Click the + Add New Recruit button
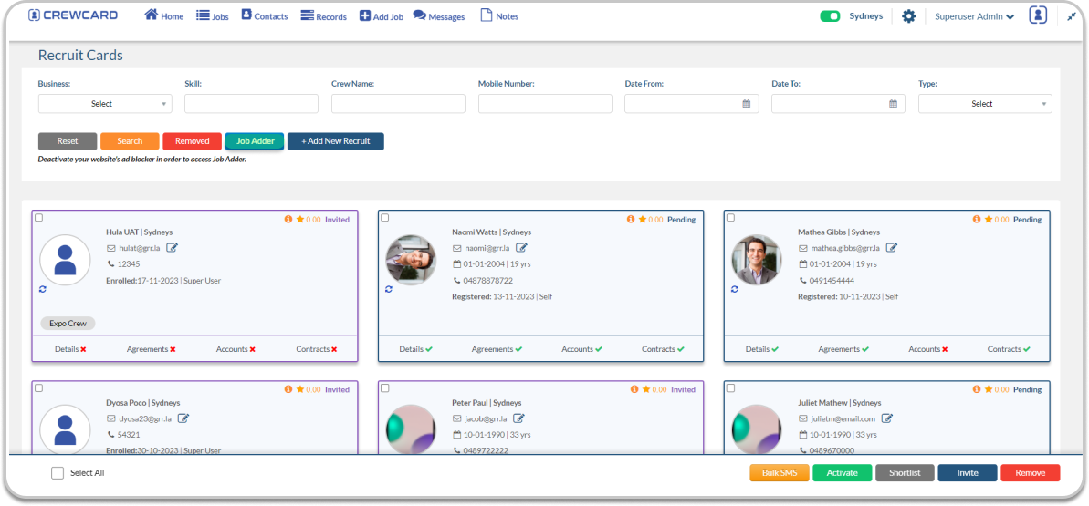 click(x=335, y=141)
